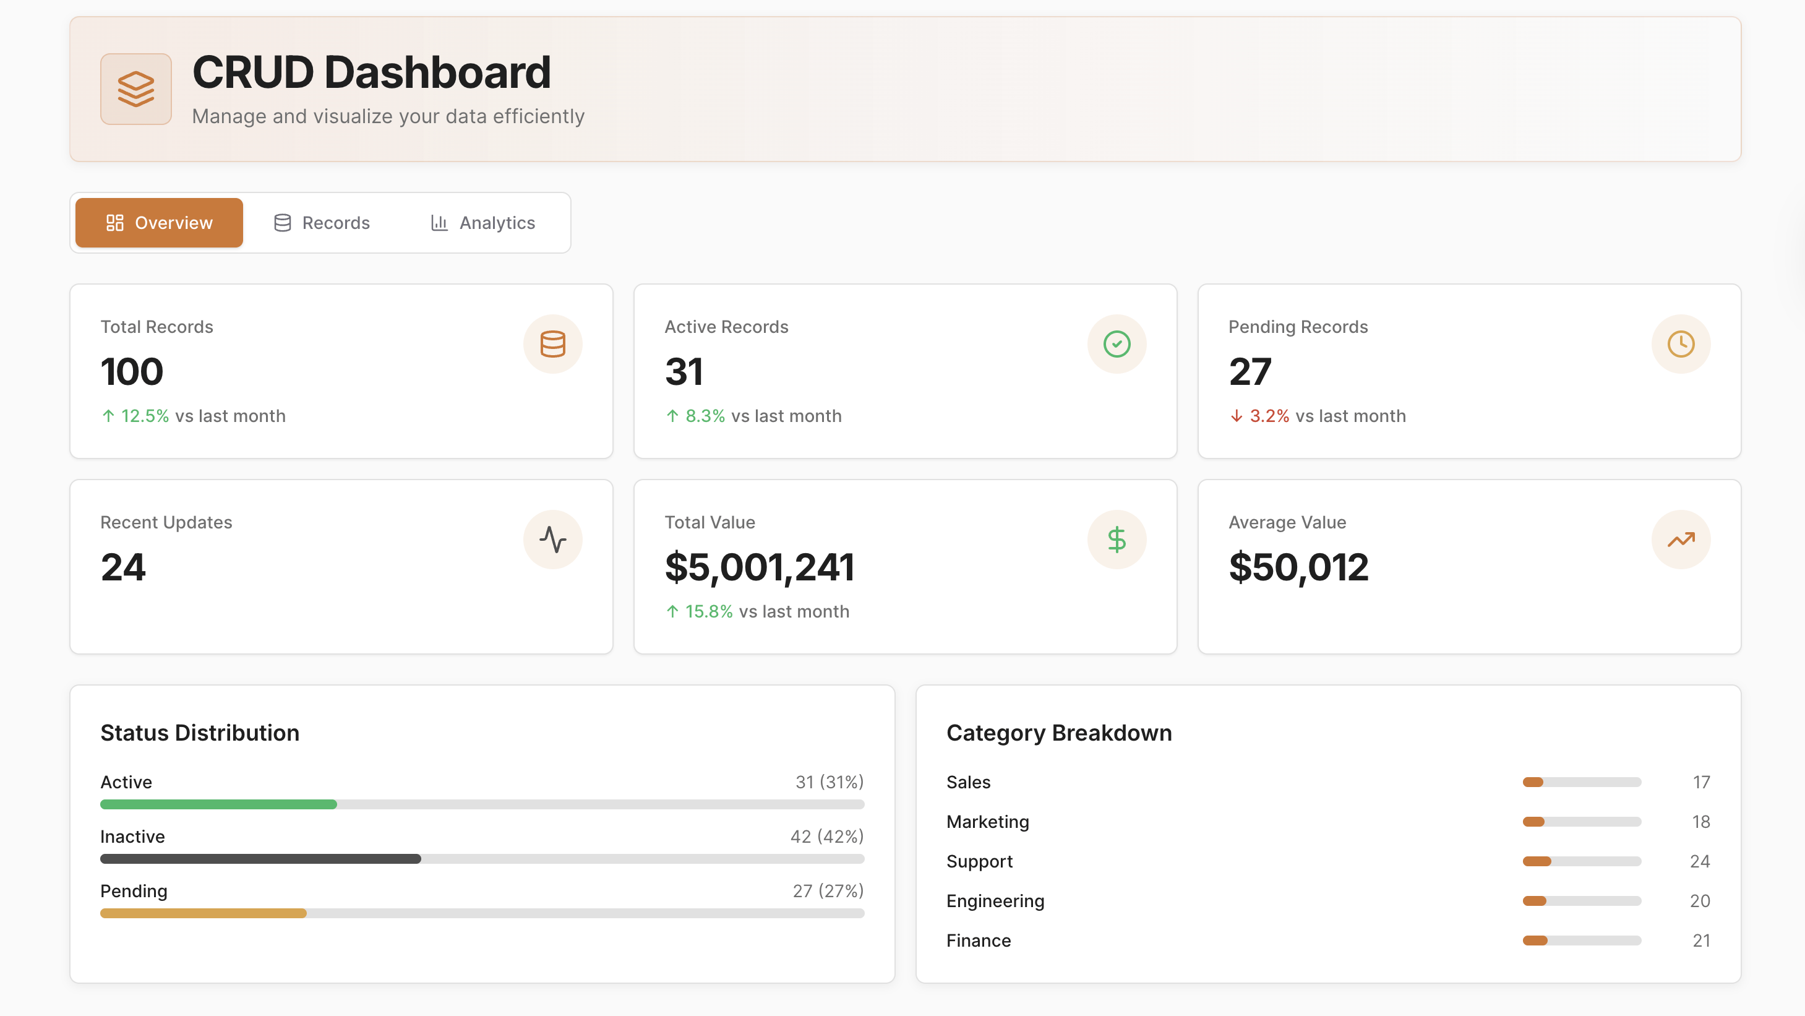
Task: Select the pulse icon on Recent Updates card
Action: click(x=553, y=540)
